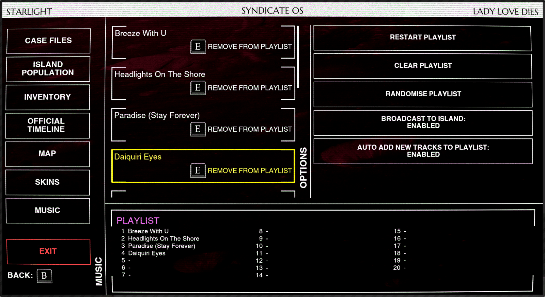Remove Paradise (Stay Forever) from playlist
Viewport: 545px width, 297px height.
point(250,129)
